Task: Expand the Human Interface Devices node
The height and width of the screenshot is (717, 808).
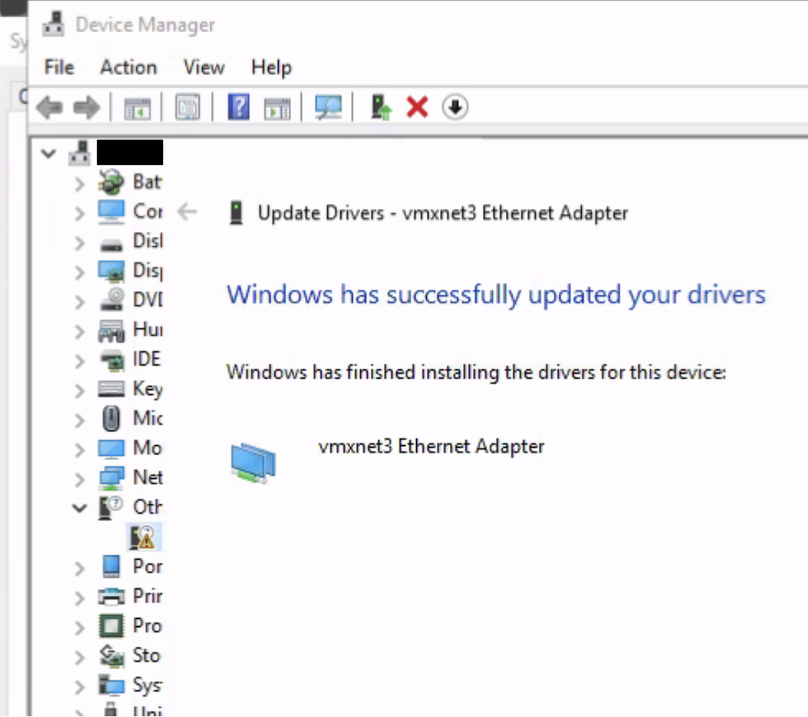Action: point(80,331)
